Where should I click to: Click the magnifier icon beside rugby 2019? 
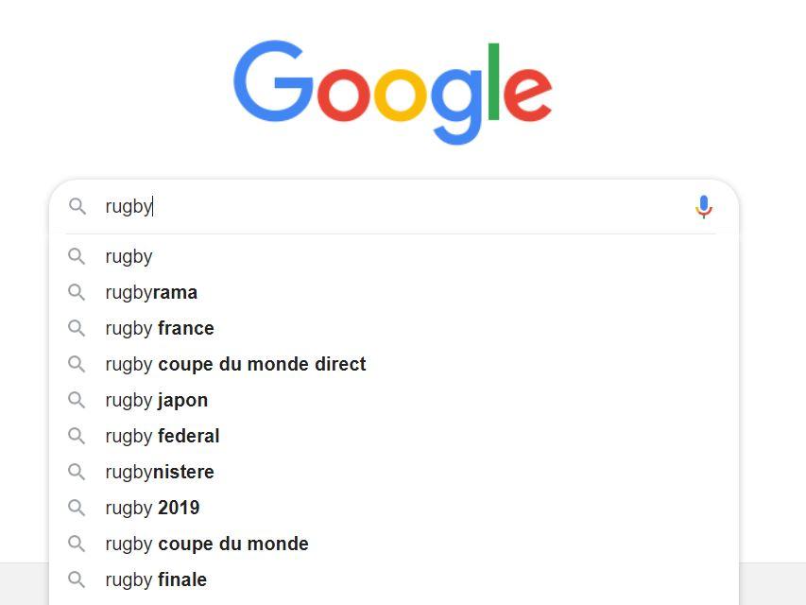click(77, 508)
